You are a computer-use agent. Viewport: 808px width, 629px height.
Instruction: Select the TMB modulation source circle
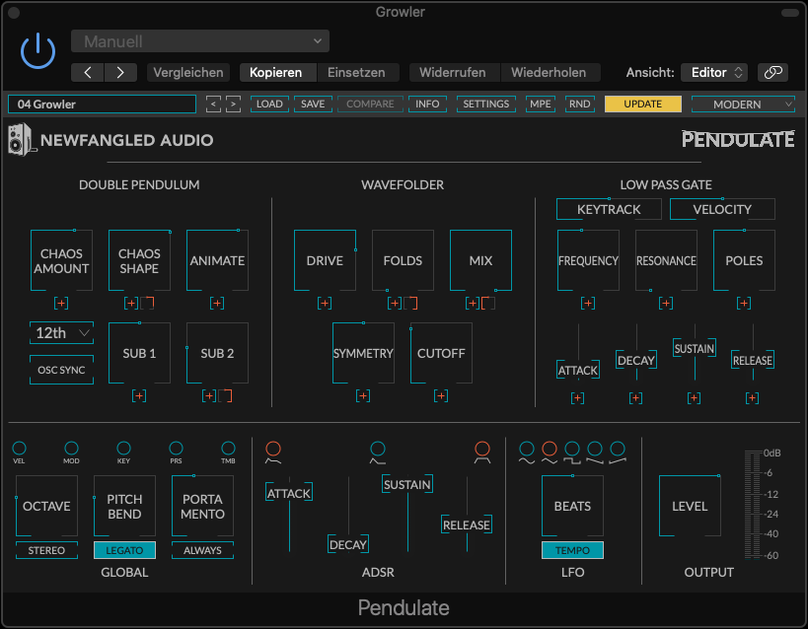[x=228, y=449]
